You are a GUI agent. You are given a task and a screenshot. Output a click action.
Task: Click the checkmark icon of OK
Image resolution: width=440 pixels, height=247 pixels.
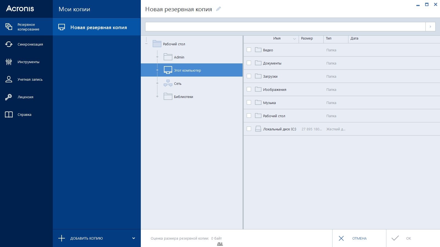[395, 238]
